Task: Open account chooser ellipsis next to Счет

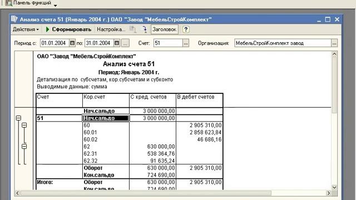Action: (x=186, y=43)
